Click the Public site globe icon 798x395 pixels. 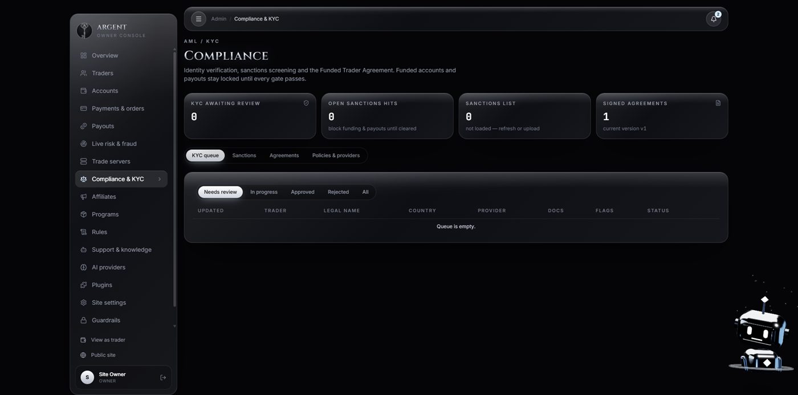83,355
